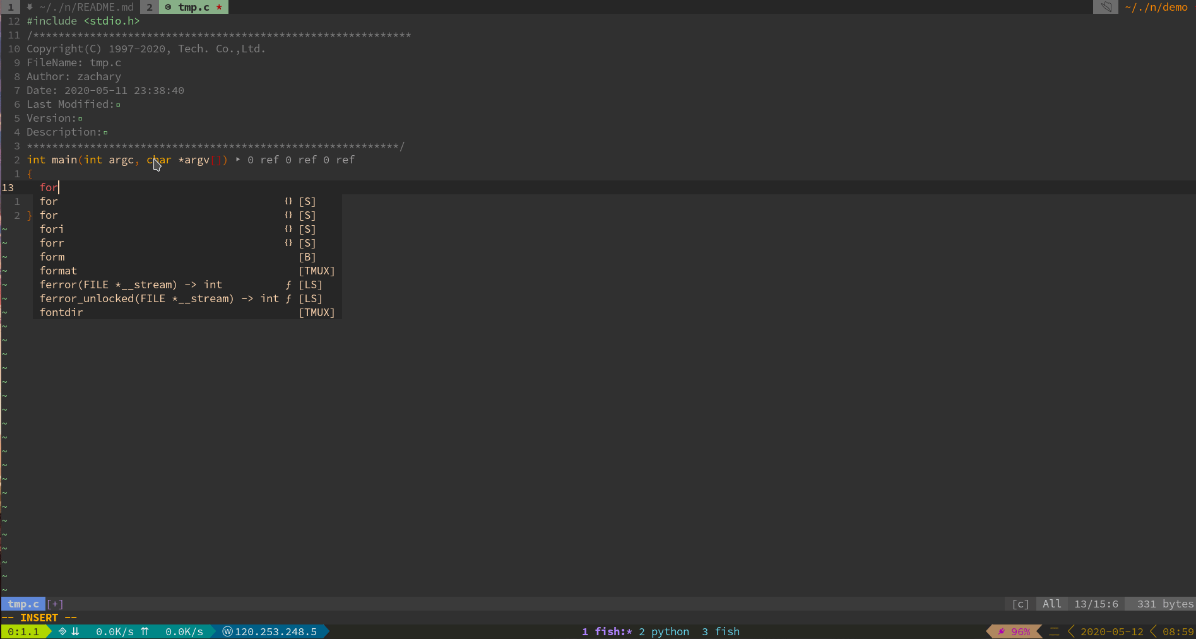Click the upload double-arrow icon
1196x639 pixels.
(x=145, y=631)
